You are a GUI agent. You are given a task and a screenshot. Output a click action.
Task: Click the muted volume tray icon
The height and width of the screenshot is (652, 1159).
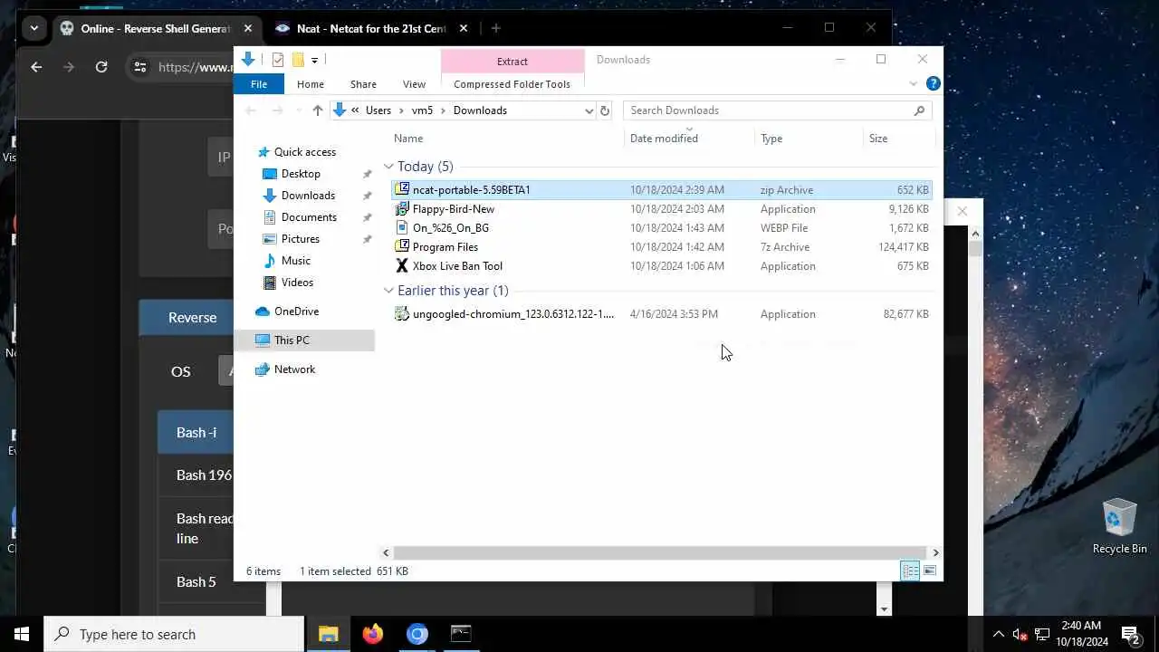click(1020, 634)
